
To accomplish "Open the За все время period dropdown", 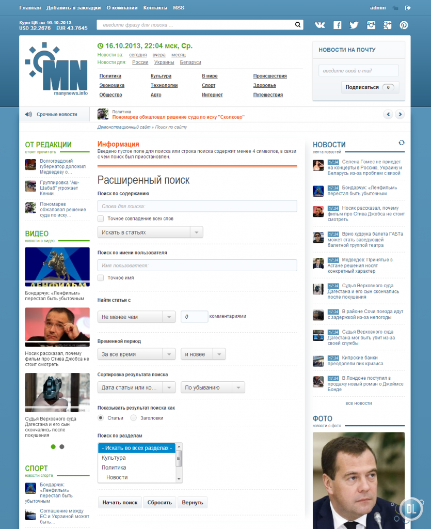I will (136, 354).
